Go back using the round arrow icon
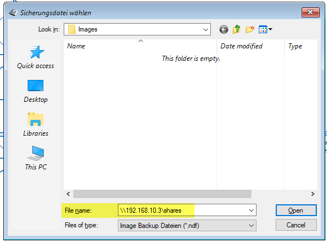The height and width of the screenshot is (242, 327). (x=224, y=29)
